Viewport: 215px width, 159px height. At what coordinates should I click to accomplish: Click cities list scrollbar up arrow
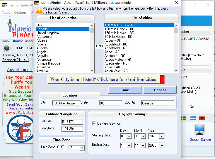[176, 26]
